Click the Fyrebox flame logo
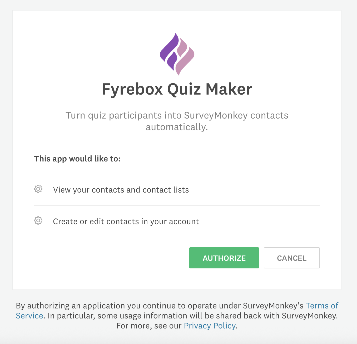 [x=177, y=54]
